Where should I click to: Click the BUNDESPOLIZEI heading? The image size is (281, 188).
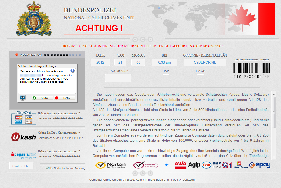click(x=90, y=11)
